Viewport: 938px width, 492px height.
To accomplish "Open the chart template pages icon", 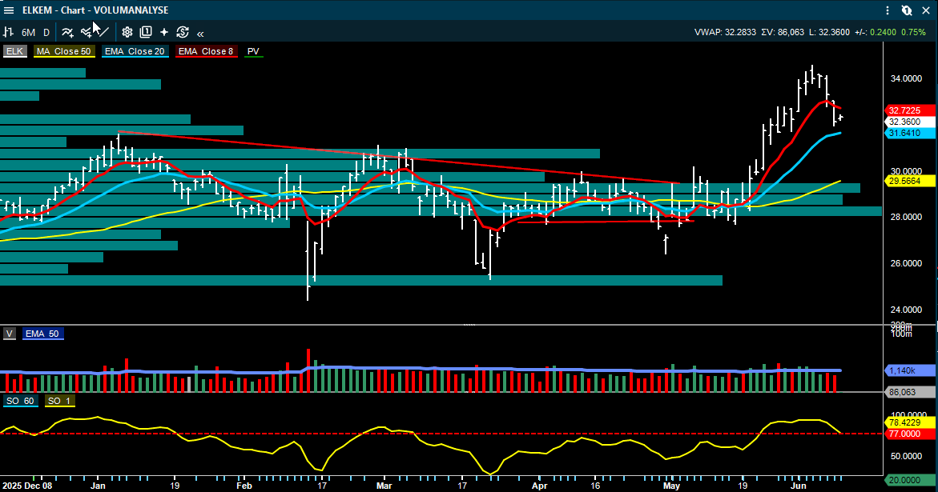I will [x=145, y=32].
